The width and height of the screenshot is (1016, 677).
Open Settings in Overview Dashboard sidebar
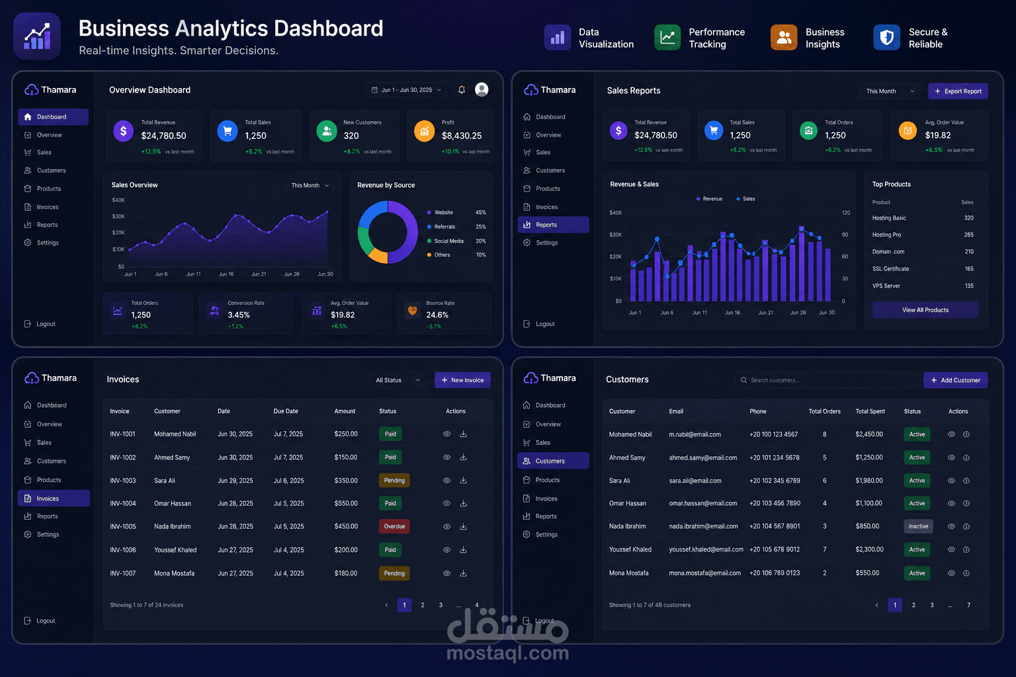(42, 243)
